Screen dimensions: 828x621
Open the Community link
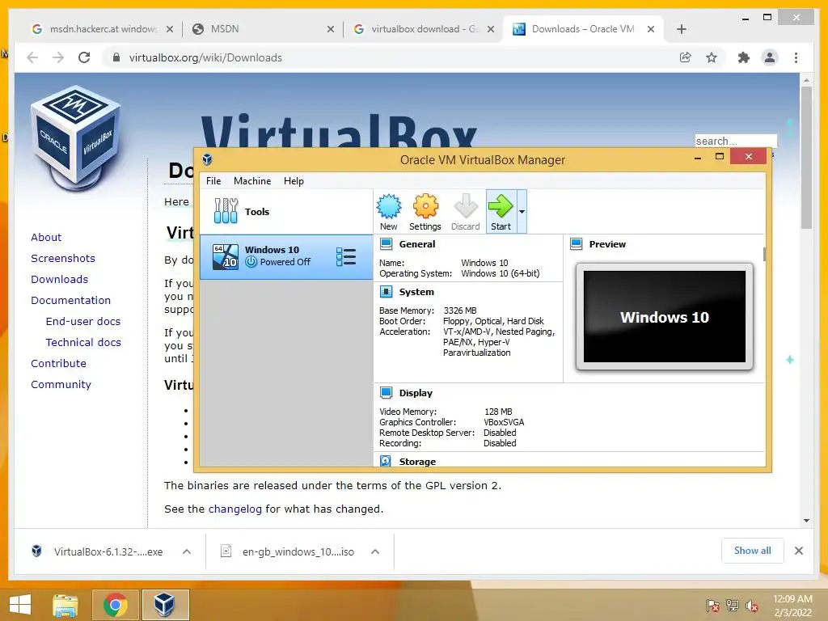point(61,384)
